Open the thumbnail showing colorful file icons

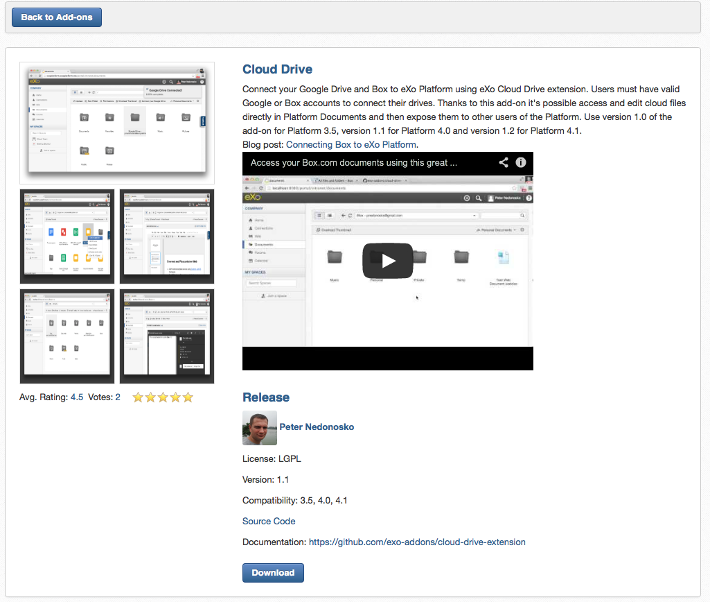pyautogui.click(x=67, y=237)
